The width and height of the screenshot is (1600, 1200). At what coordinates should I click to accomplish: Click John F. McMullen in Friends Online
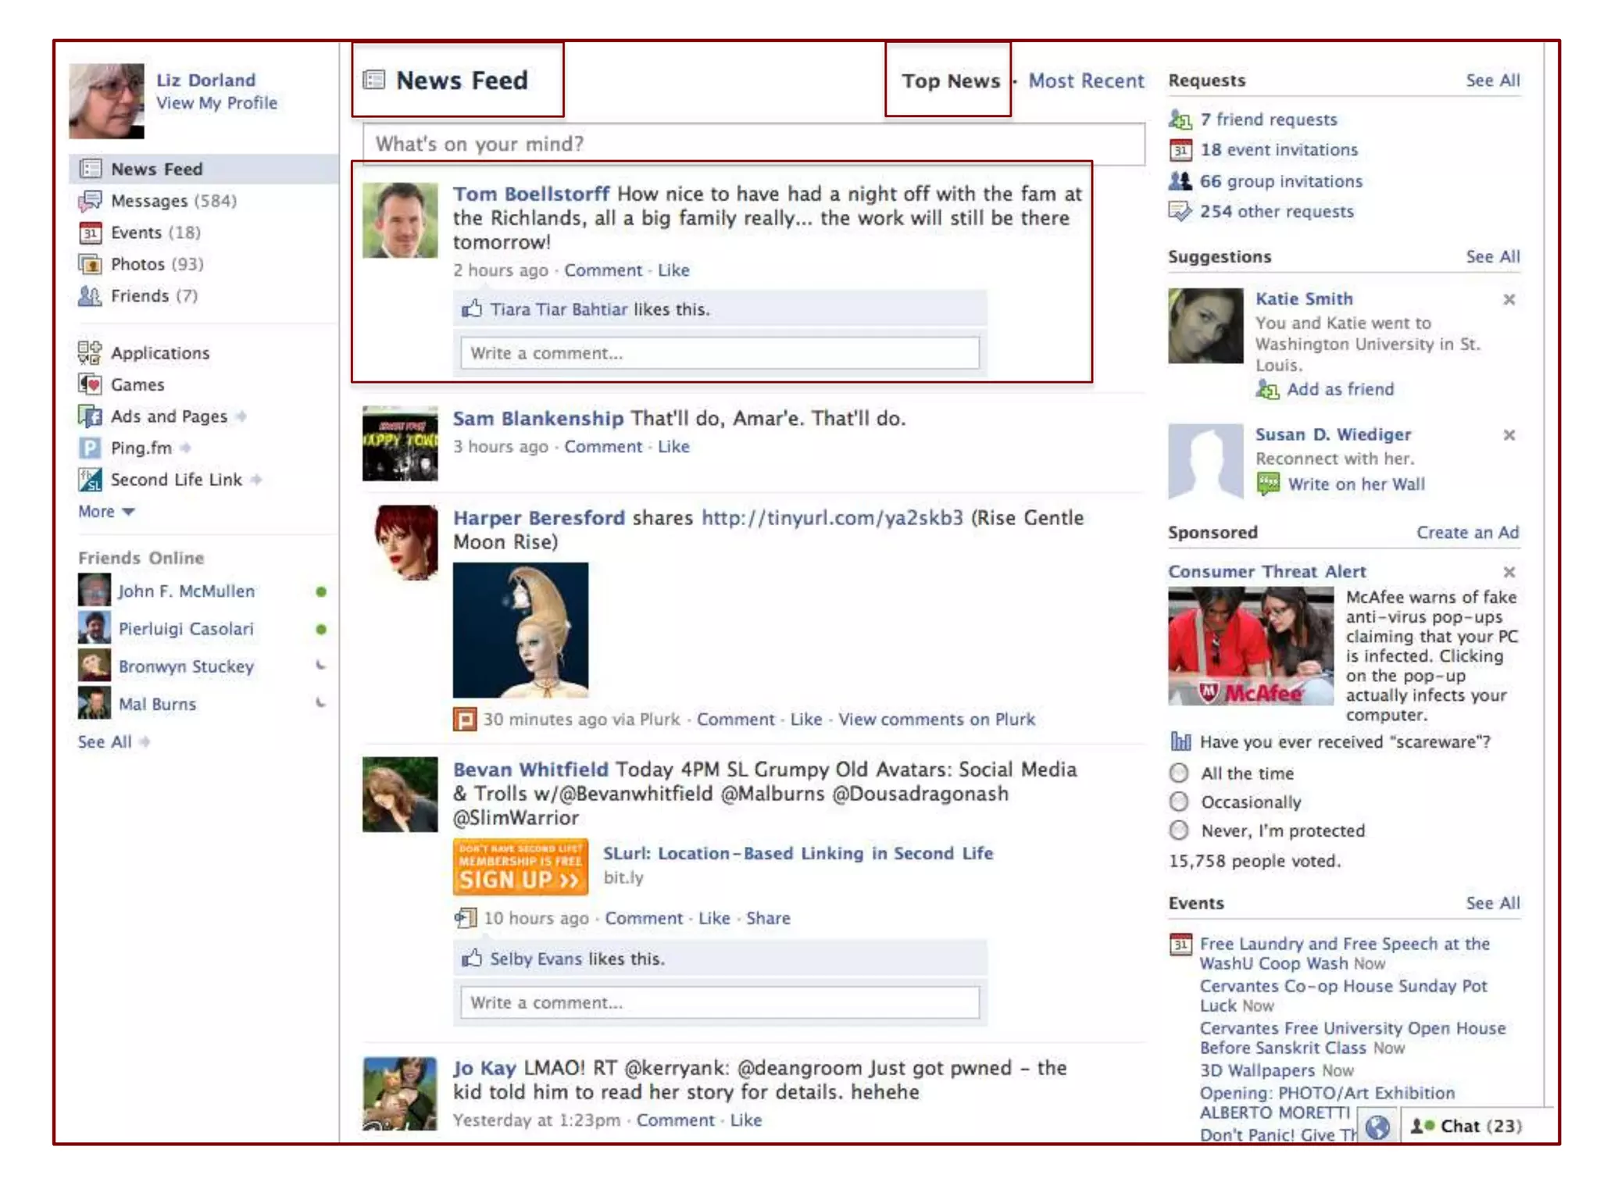186,591
